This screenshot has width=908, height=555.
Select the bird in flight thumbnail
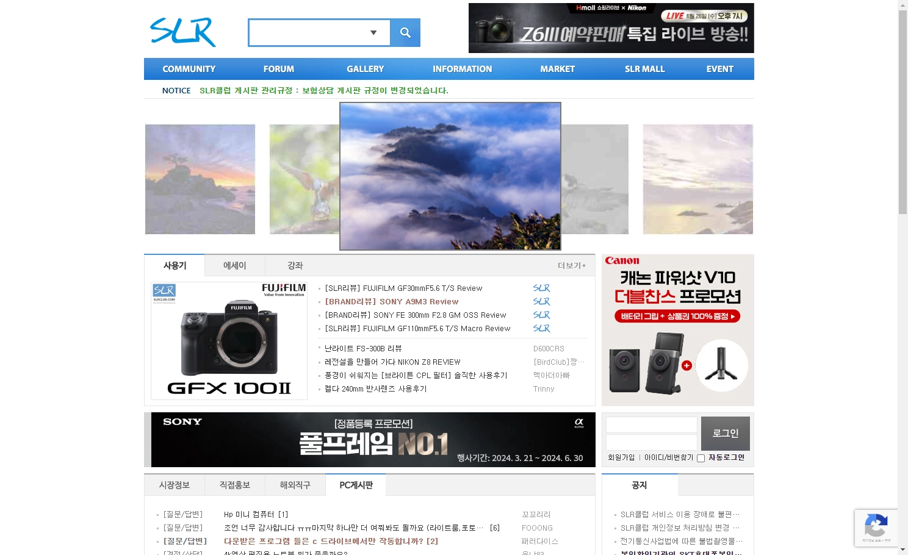[304, 179]
